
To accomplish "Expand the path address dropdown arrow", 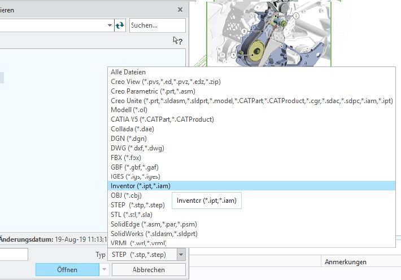I will pos(110,25).
